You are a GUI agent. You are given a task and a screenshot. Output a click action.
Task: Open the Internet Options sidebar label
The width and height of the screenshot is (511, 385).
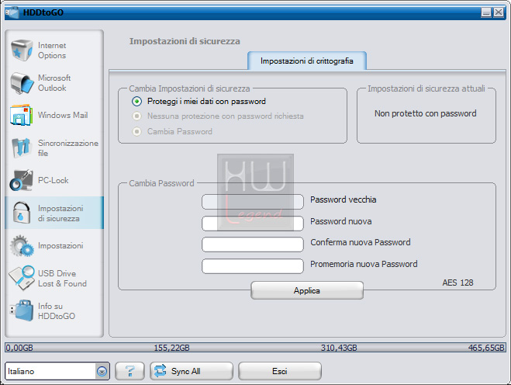(52, 50)
